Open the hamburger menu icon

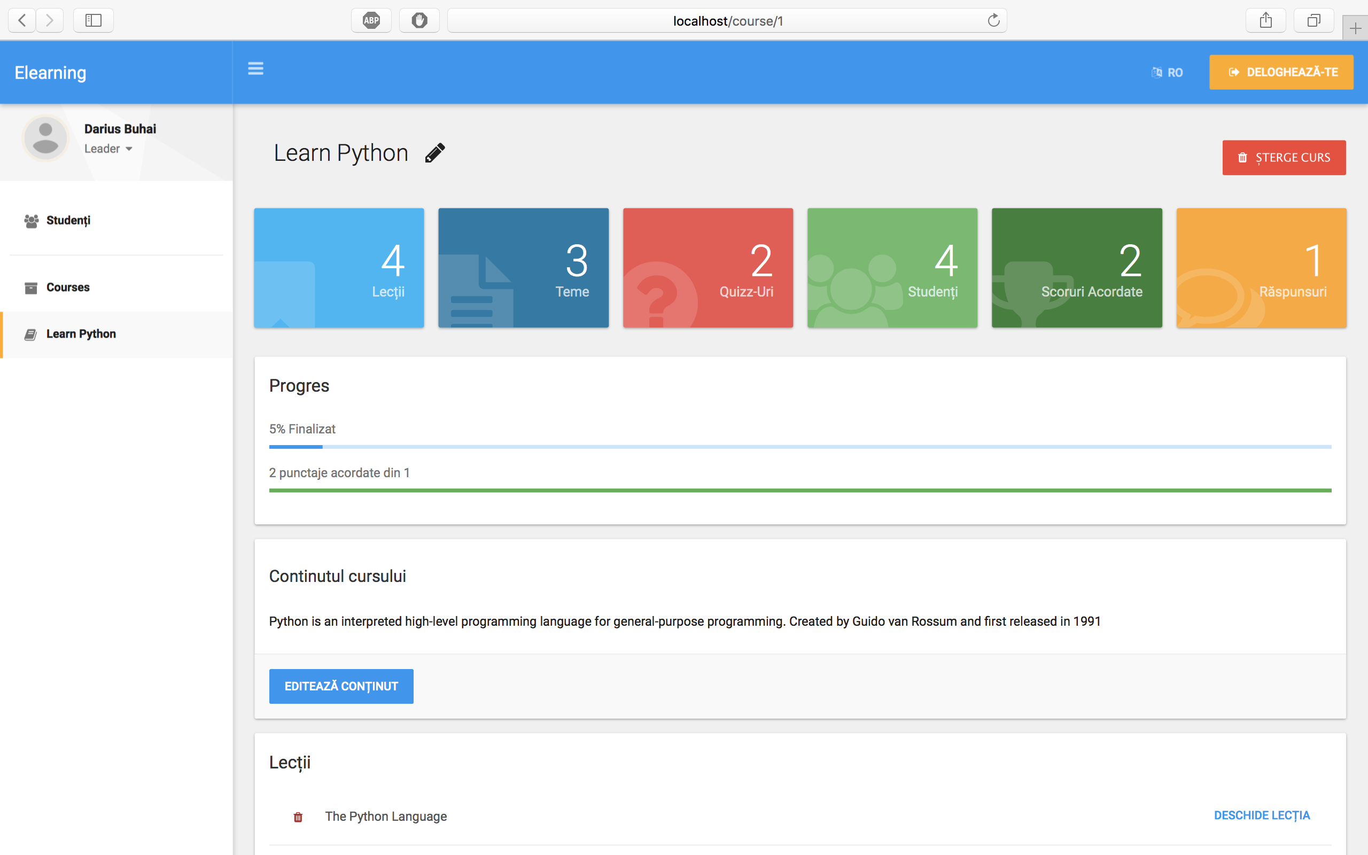pos(255,69)
